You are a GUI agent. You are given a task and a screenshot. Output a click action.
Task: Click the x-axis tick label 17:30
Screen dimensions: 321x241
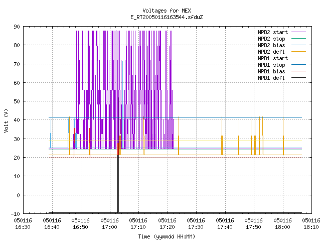(196, 227)
